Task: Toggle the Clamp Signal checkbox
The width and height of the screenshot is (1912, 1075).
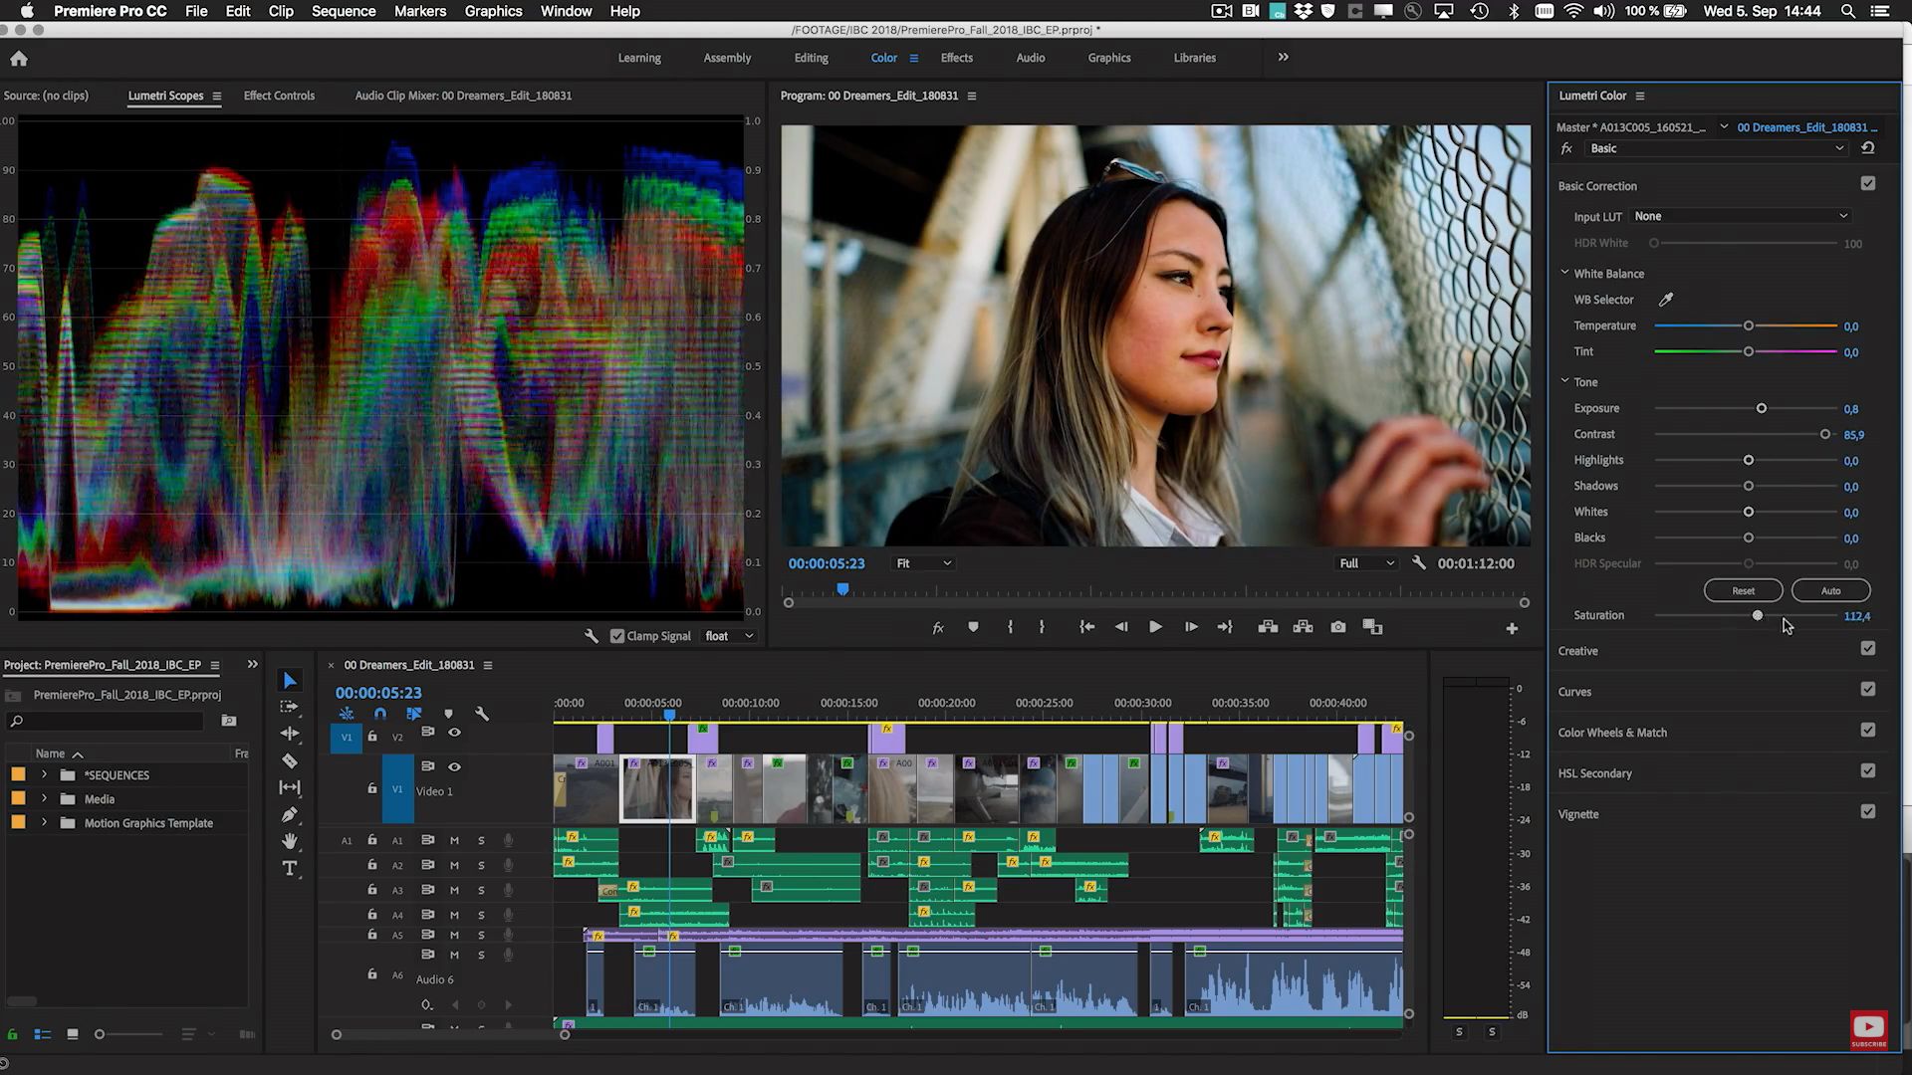Action: coord(617,636)
